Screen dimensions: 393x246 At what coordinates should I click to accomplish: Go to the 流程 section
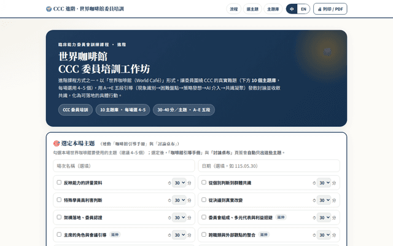(233, 9)
